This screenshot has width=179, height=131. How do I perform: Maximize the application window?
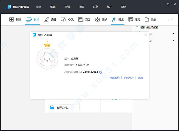tap(168, 4)
